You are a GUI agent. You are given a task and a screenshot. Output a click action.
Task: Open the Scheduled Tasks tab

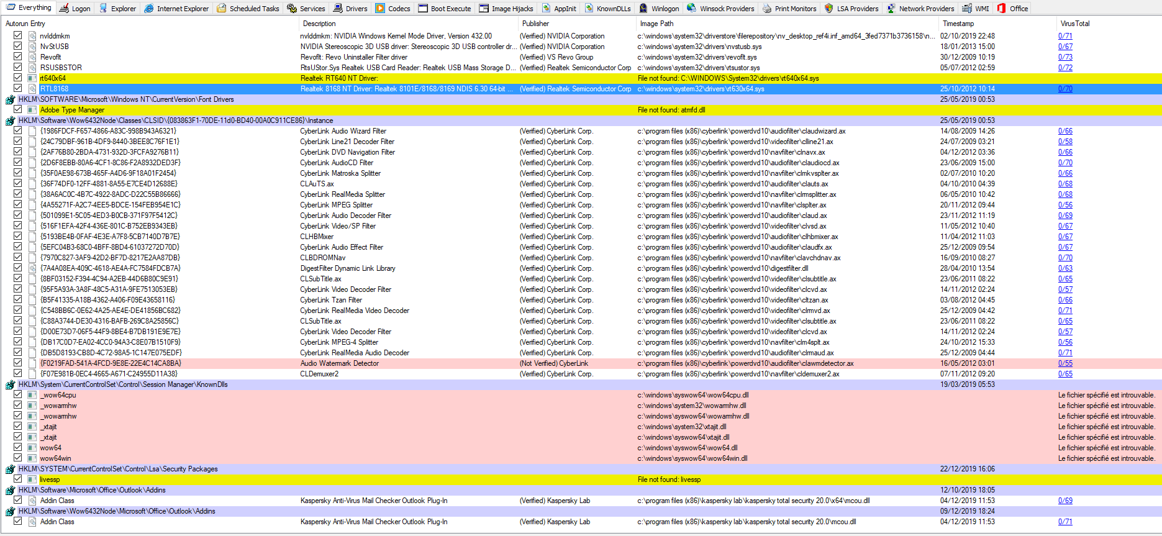[248, 9]
